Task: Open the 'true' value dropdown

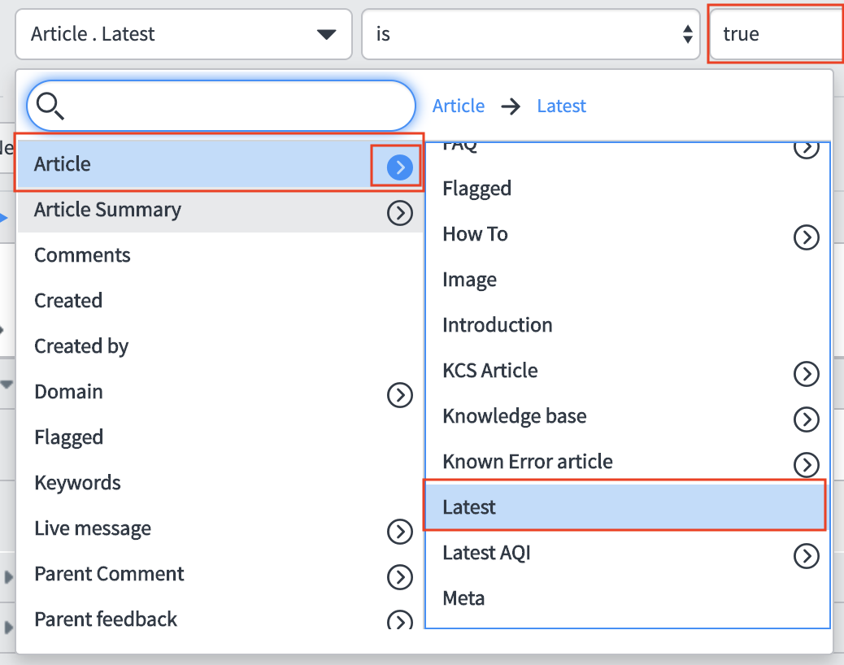Action: click(775, 34)
